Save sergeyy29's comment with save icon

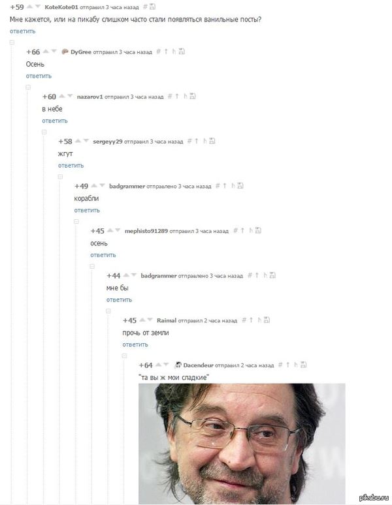coord(212,141)
